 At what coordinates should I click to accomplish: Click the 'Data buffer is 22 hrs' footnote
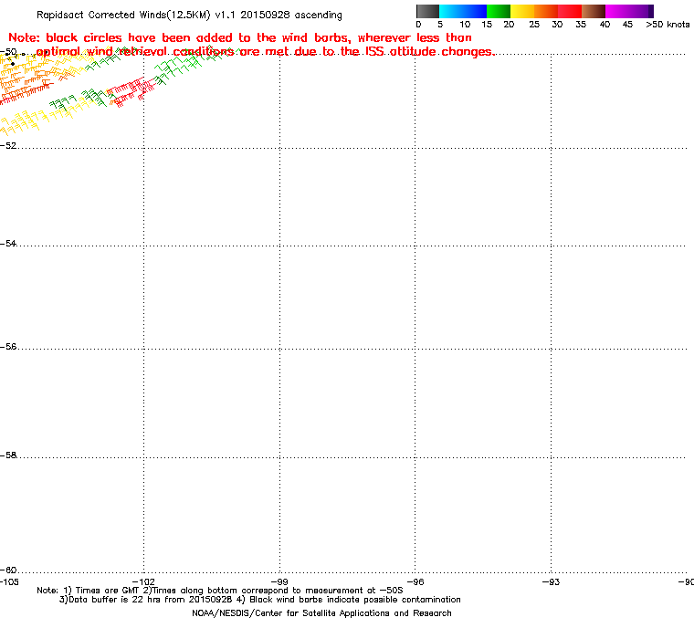pos(260,600)
